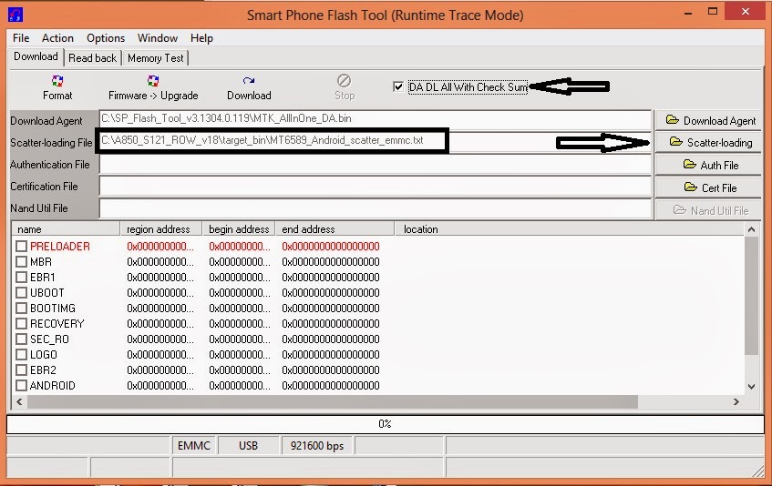Open the Help menu

pos(201,38)
